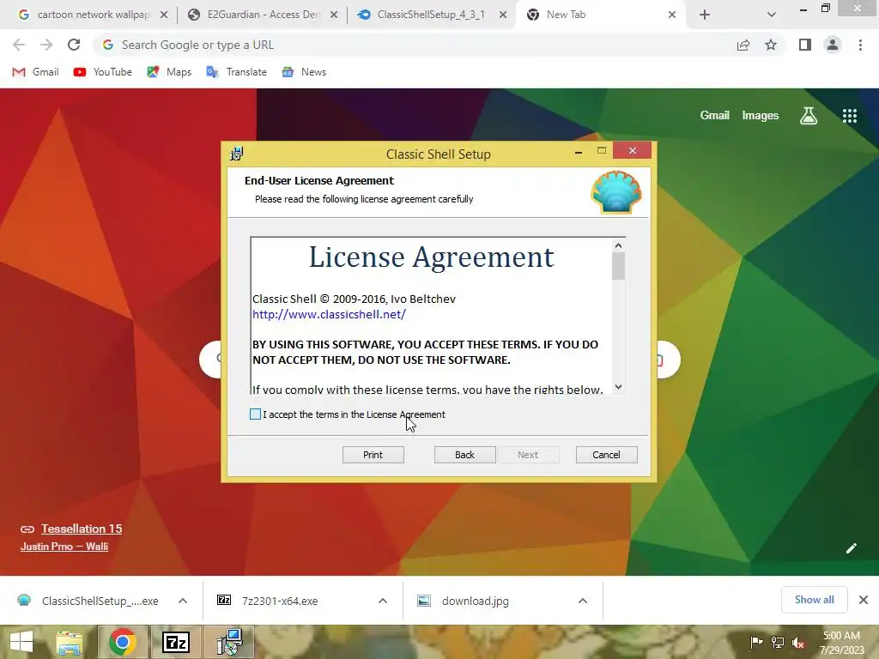
Task: Open the Windows Start button
Action: tap(21, 642)
